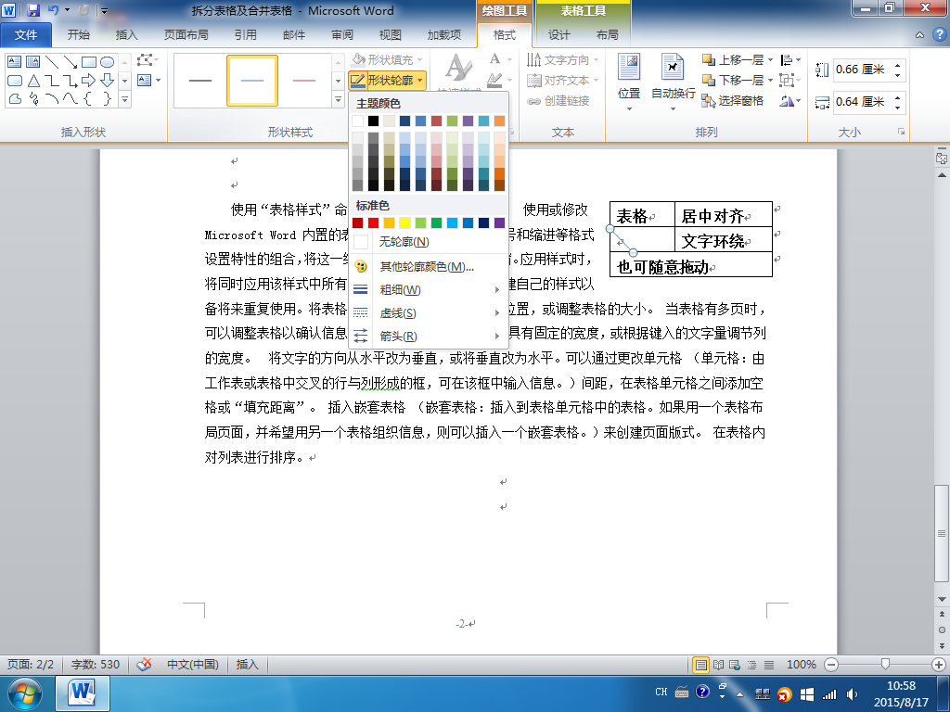The image size is (950, 712).
Task: Pick the arrow line shape
Action: point(71,62)
